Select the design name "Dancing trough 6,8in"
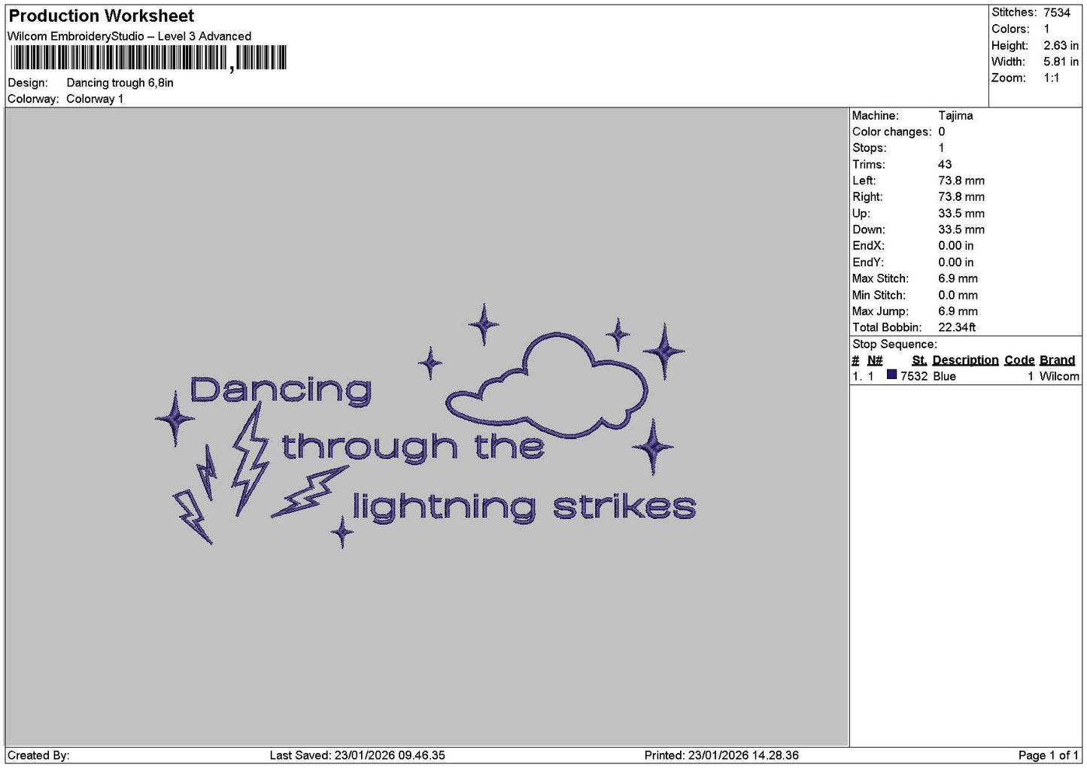The image size is (1087, 768). [x=120, y=83]
